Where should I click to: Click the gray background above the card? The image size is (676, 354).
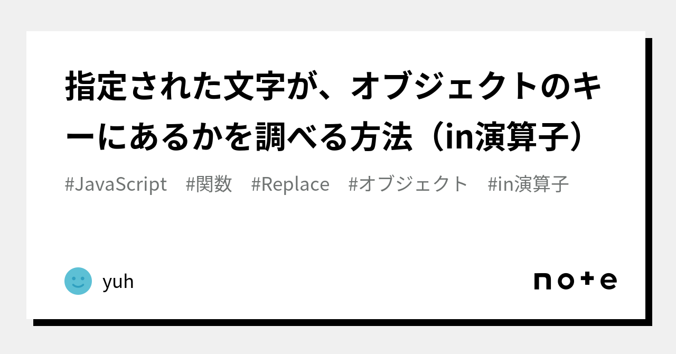[338, 15]
